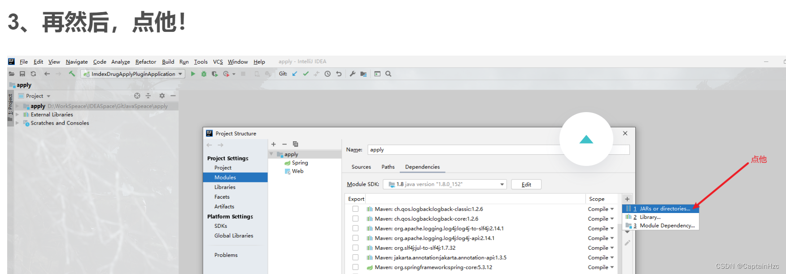Click the locate target icon in Project panel
Viewport: 786px width, 274px height.
(137, 96)
